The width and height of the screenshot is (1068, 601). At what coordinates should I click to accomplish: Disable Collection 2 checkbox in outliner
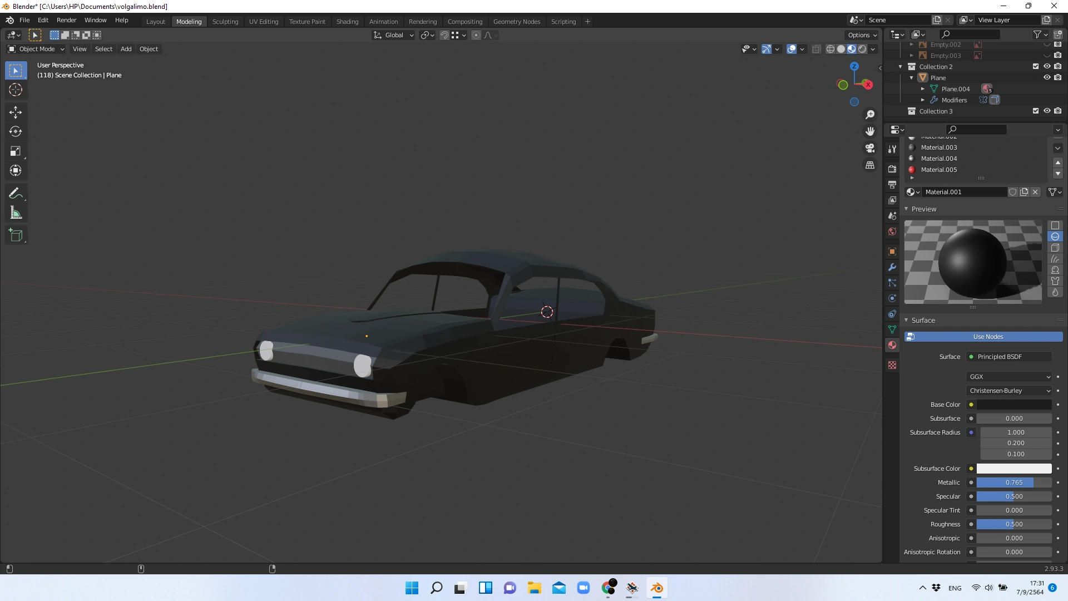pos(1036,66)
